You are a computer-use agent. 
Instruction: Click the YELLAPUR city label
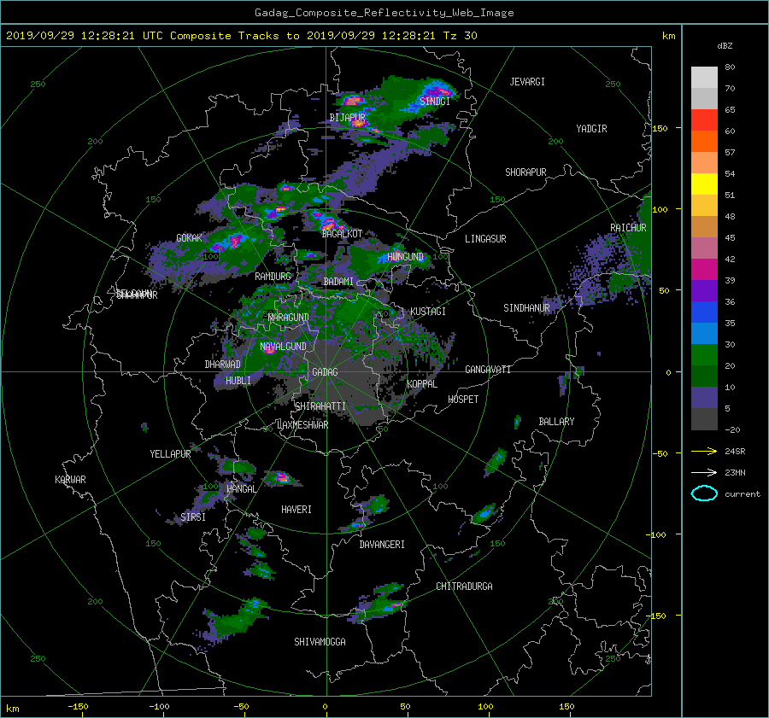[x=170, y=454]
